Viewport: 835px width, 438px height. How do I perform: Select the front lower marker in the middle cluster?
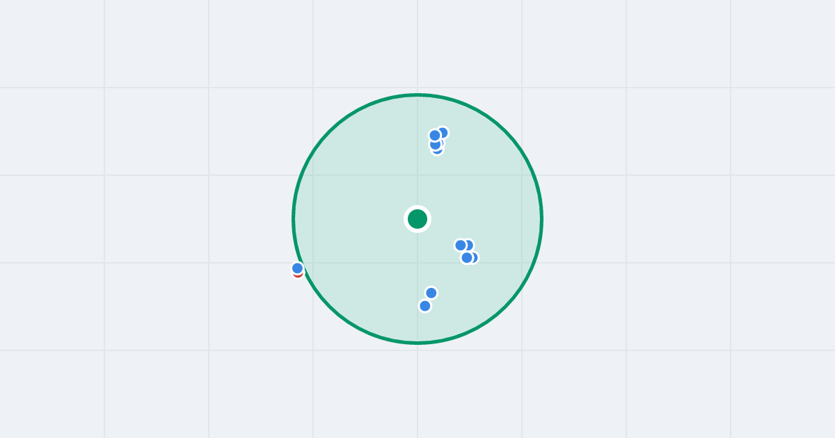click(467, 258)
